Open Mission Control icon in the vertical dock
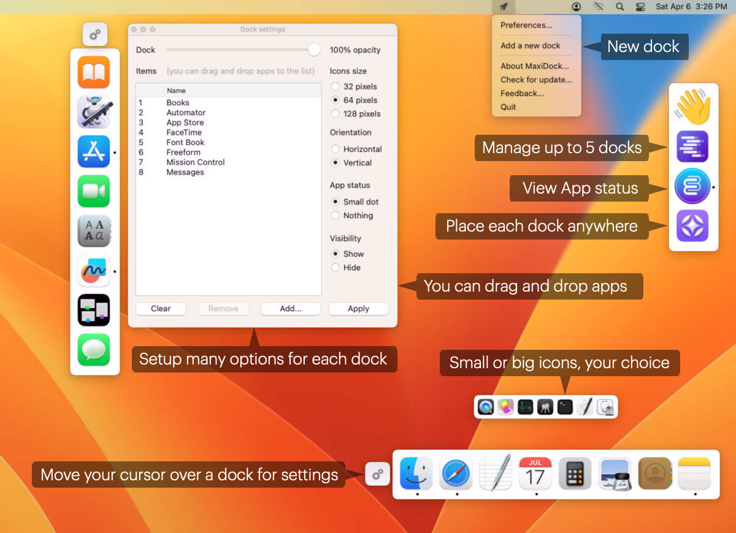The width and height of the screenshot is (736, 533). point(94,310)
